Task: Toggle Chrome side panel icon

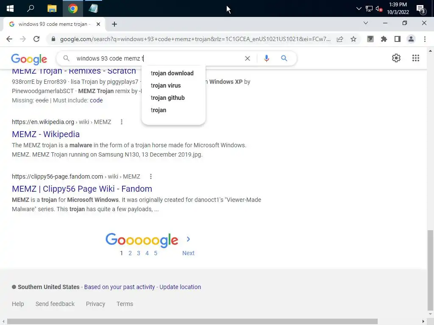Action: (398, 39)
